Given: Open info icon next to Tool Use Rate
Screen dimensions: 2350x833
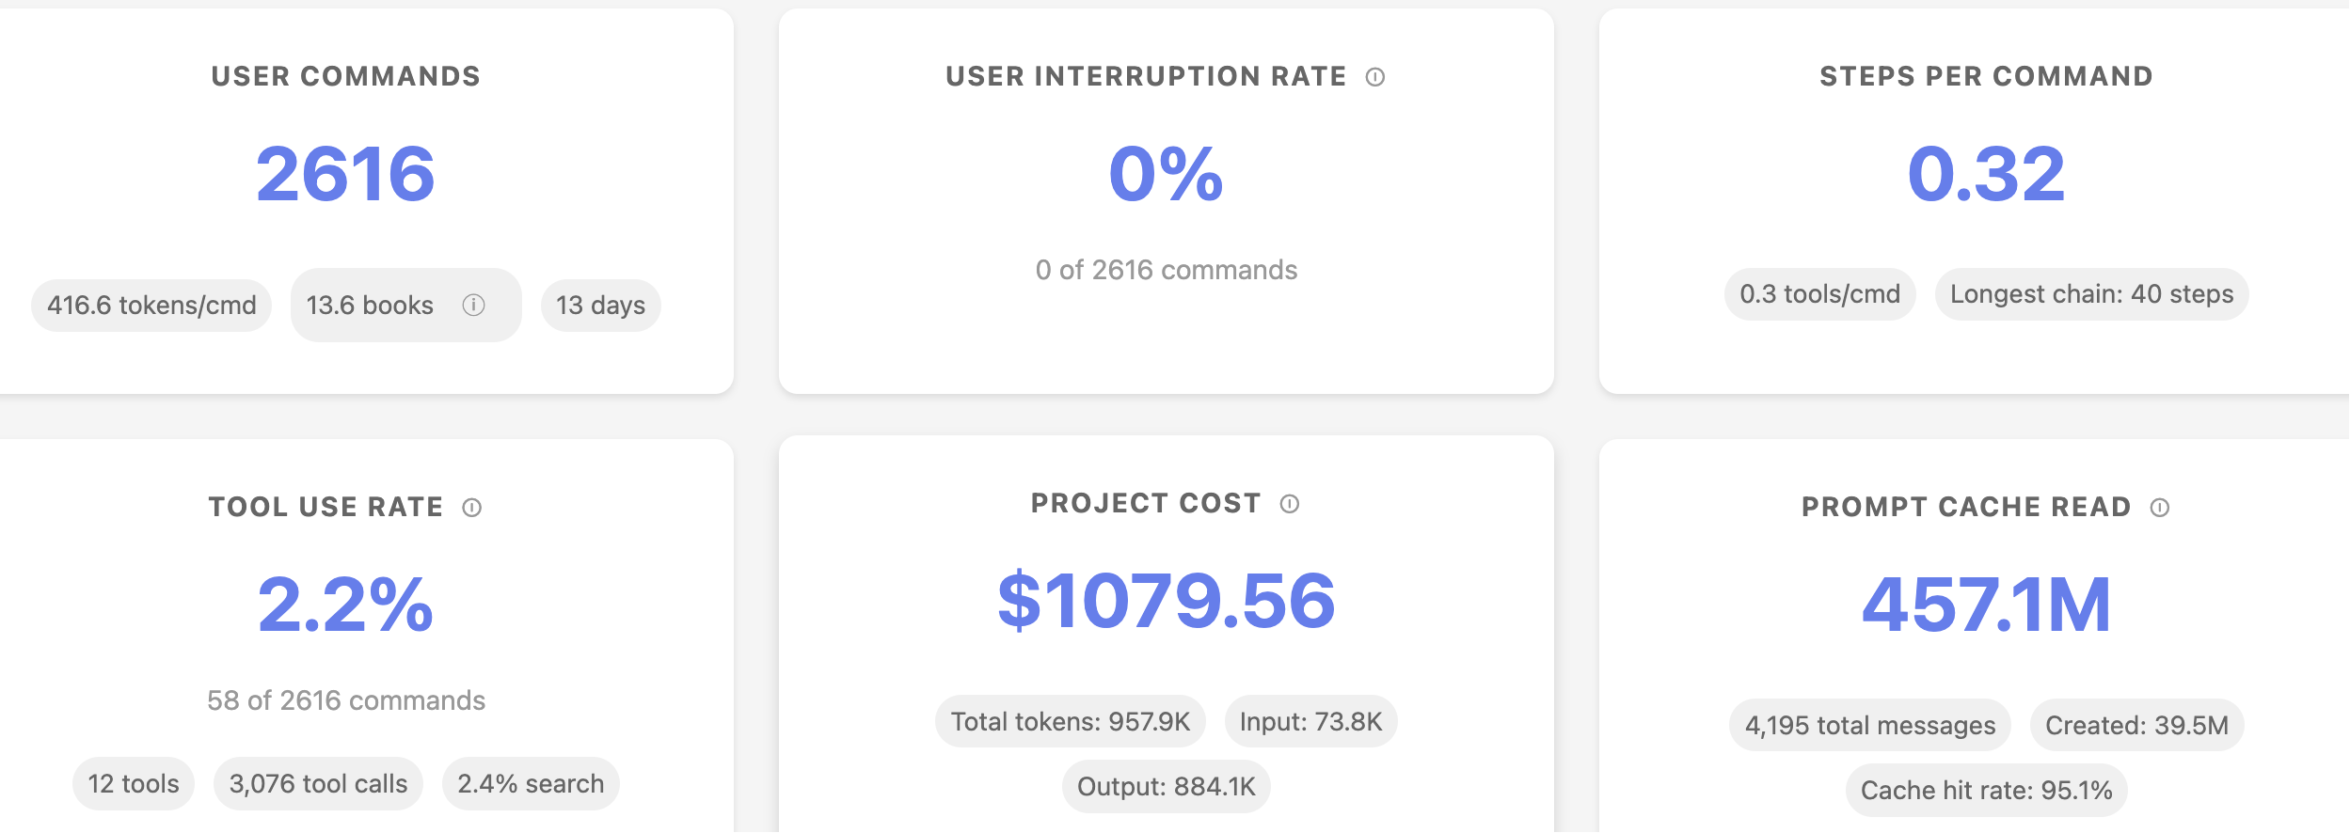Looking at the screenshot, I should click(x=471, y=508).
